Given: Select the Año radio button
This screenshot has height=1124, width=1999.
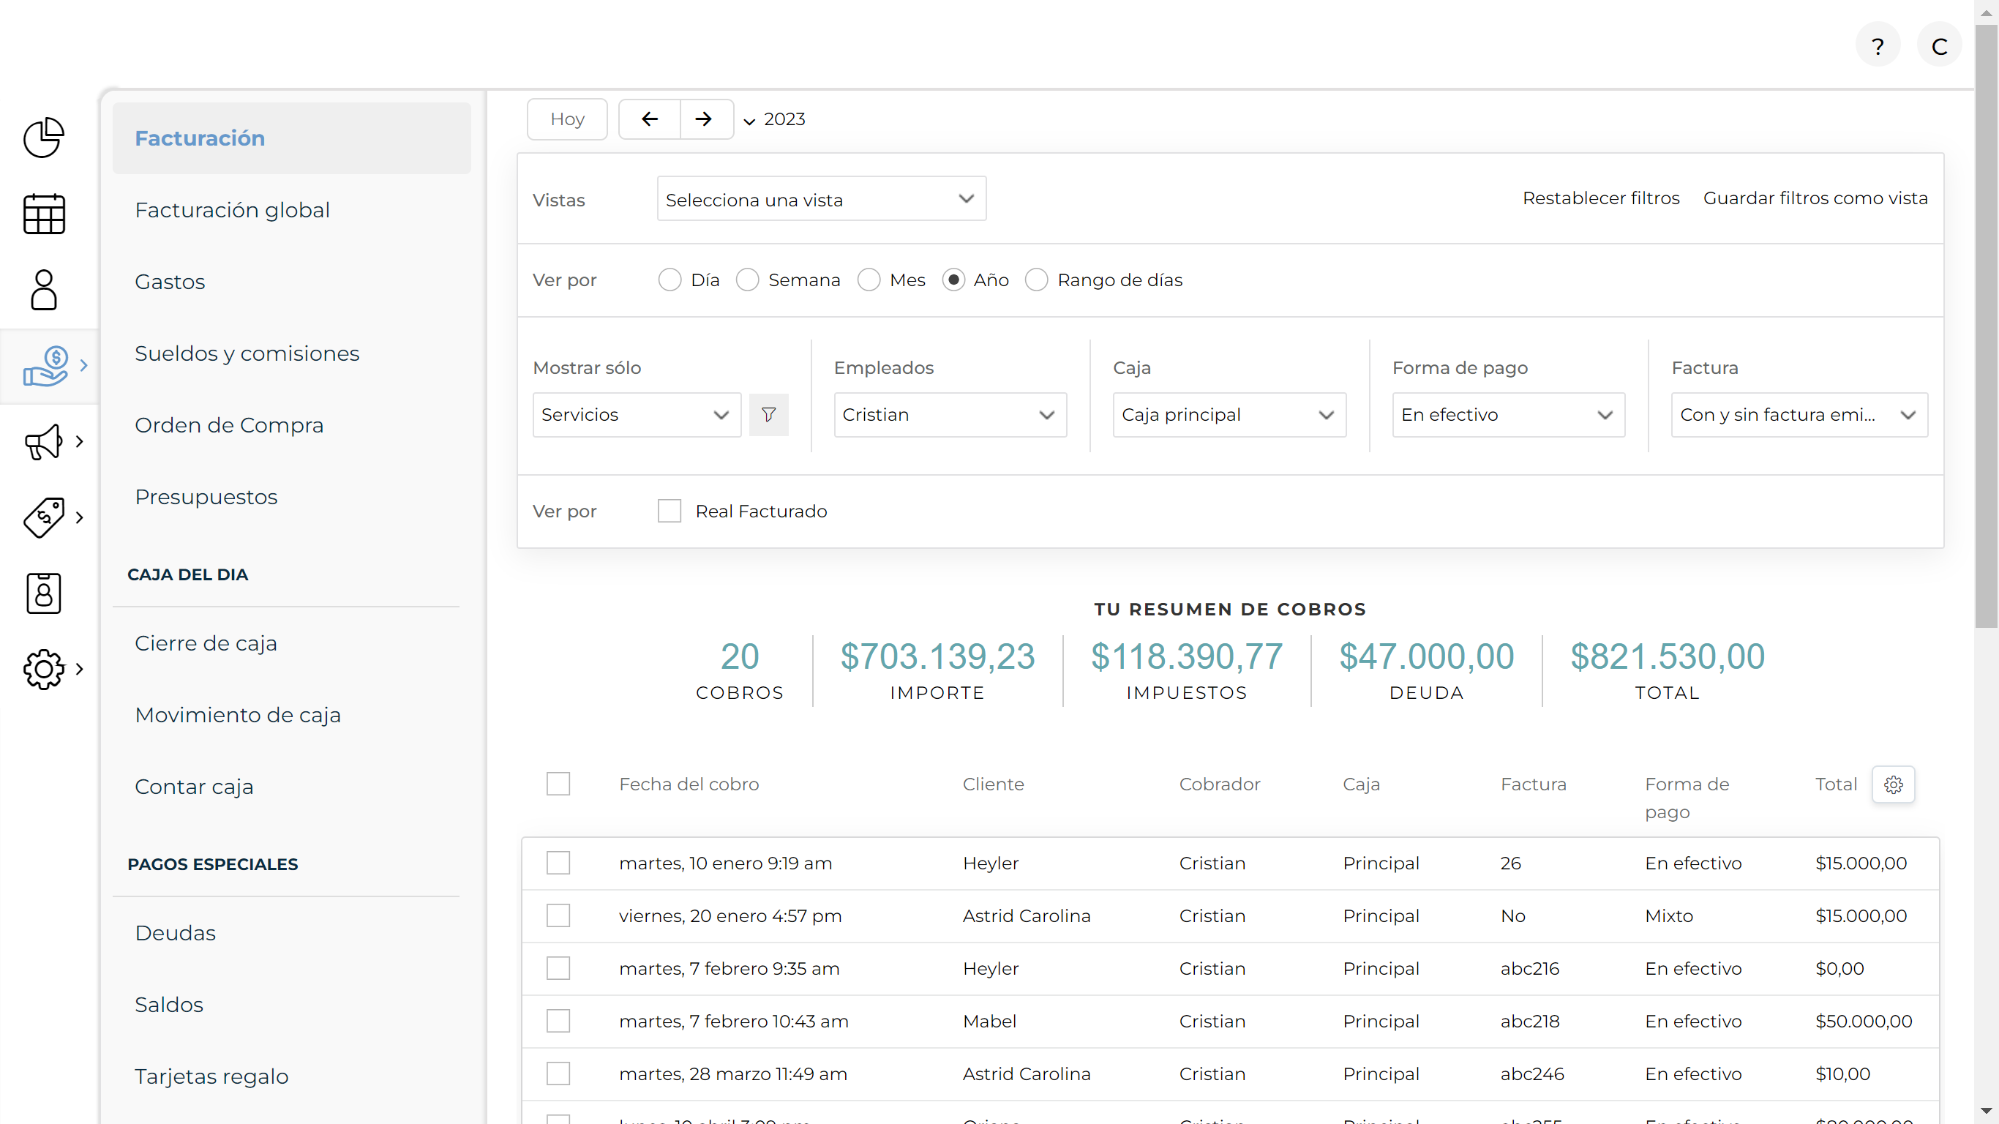Looking at the screenshot, I should click(953, 280).
